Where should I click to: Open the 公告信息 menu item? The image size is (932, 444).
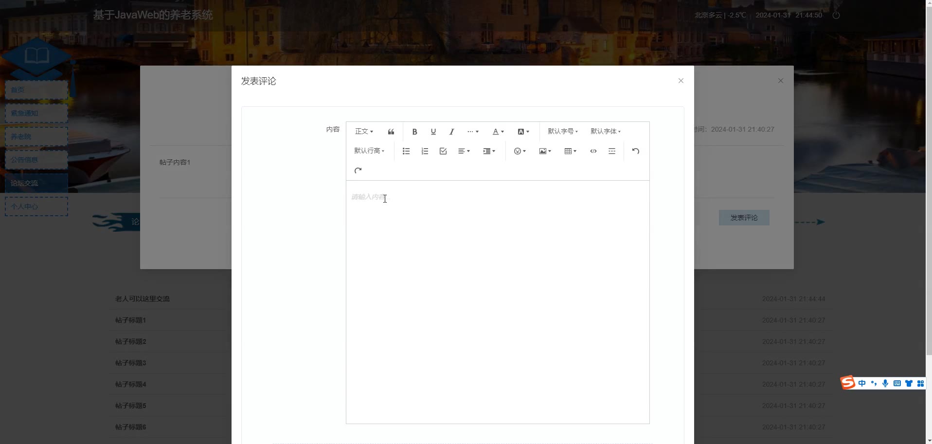click(x=36, y=160)
